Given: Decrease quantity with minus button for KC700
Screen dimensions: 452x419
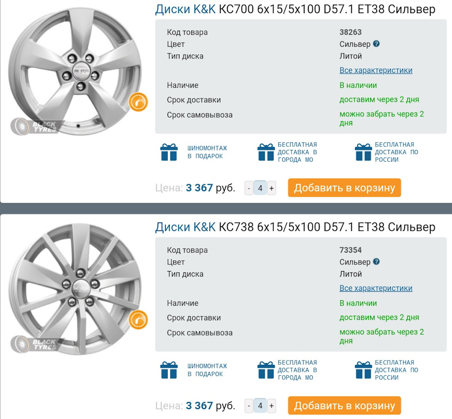Looking at the screenshot, I should tap(249, 188).
